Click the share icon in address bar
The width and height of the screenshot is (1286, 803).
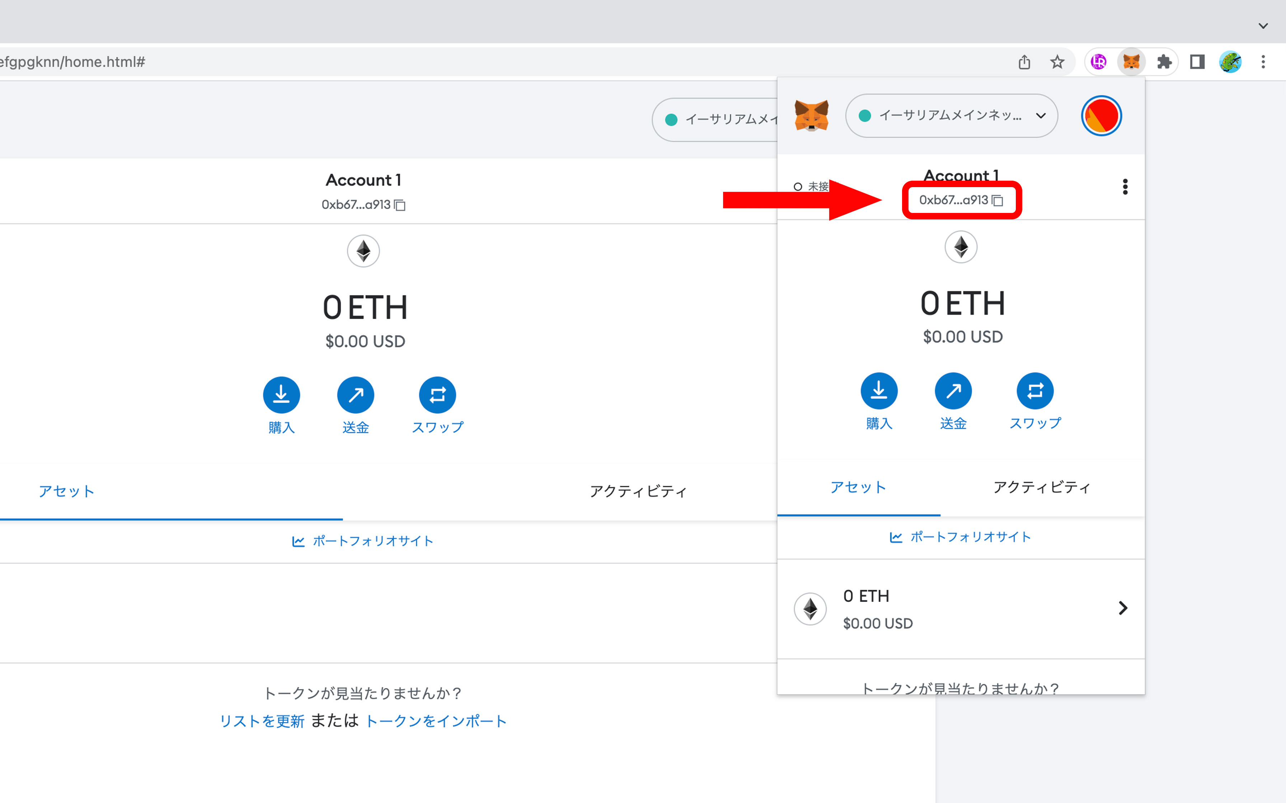coord(1024,62)
